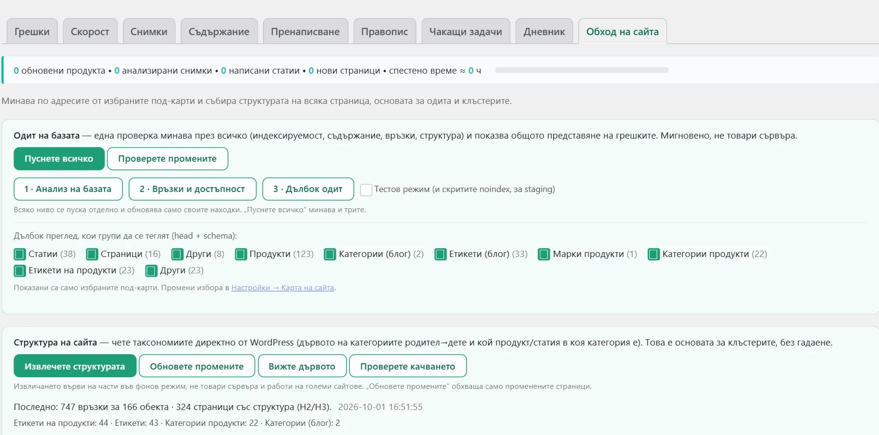
Task: Click the Пуснете всичко button
Action: click(x=59, y=159)
